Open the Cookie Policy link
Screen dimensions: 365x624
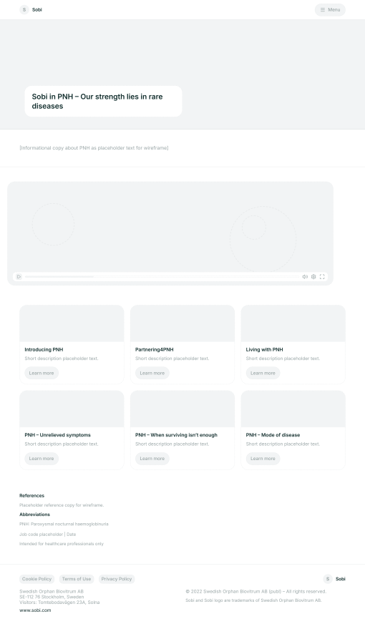pyautogui.click(x=36, y=579)
